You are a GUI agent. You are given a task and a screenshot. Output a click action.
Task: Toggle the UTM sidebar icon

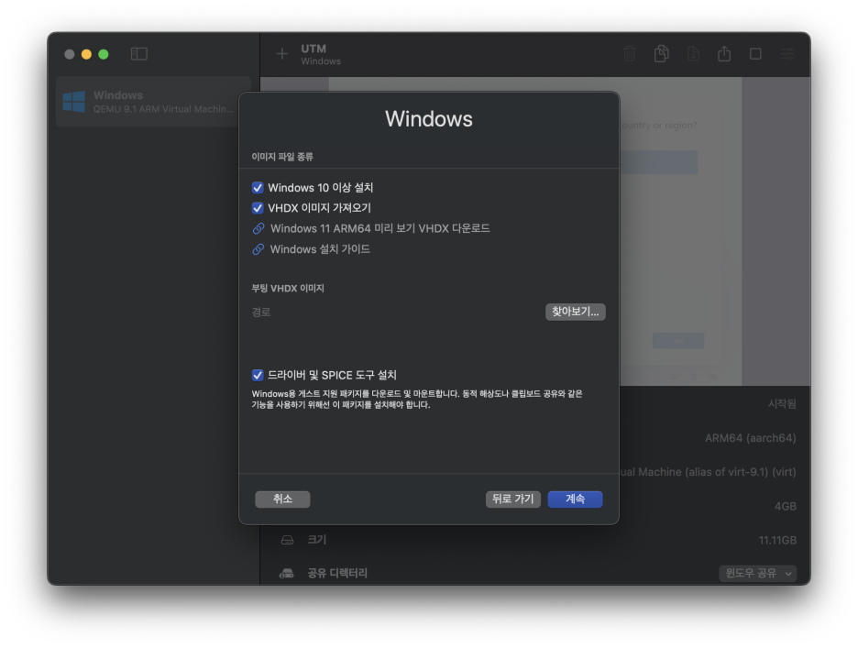pos(139,54)
